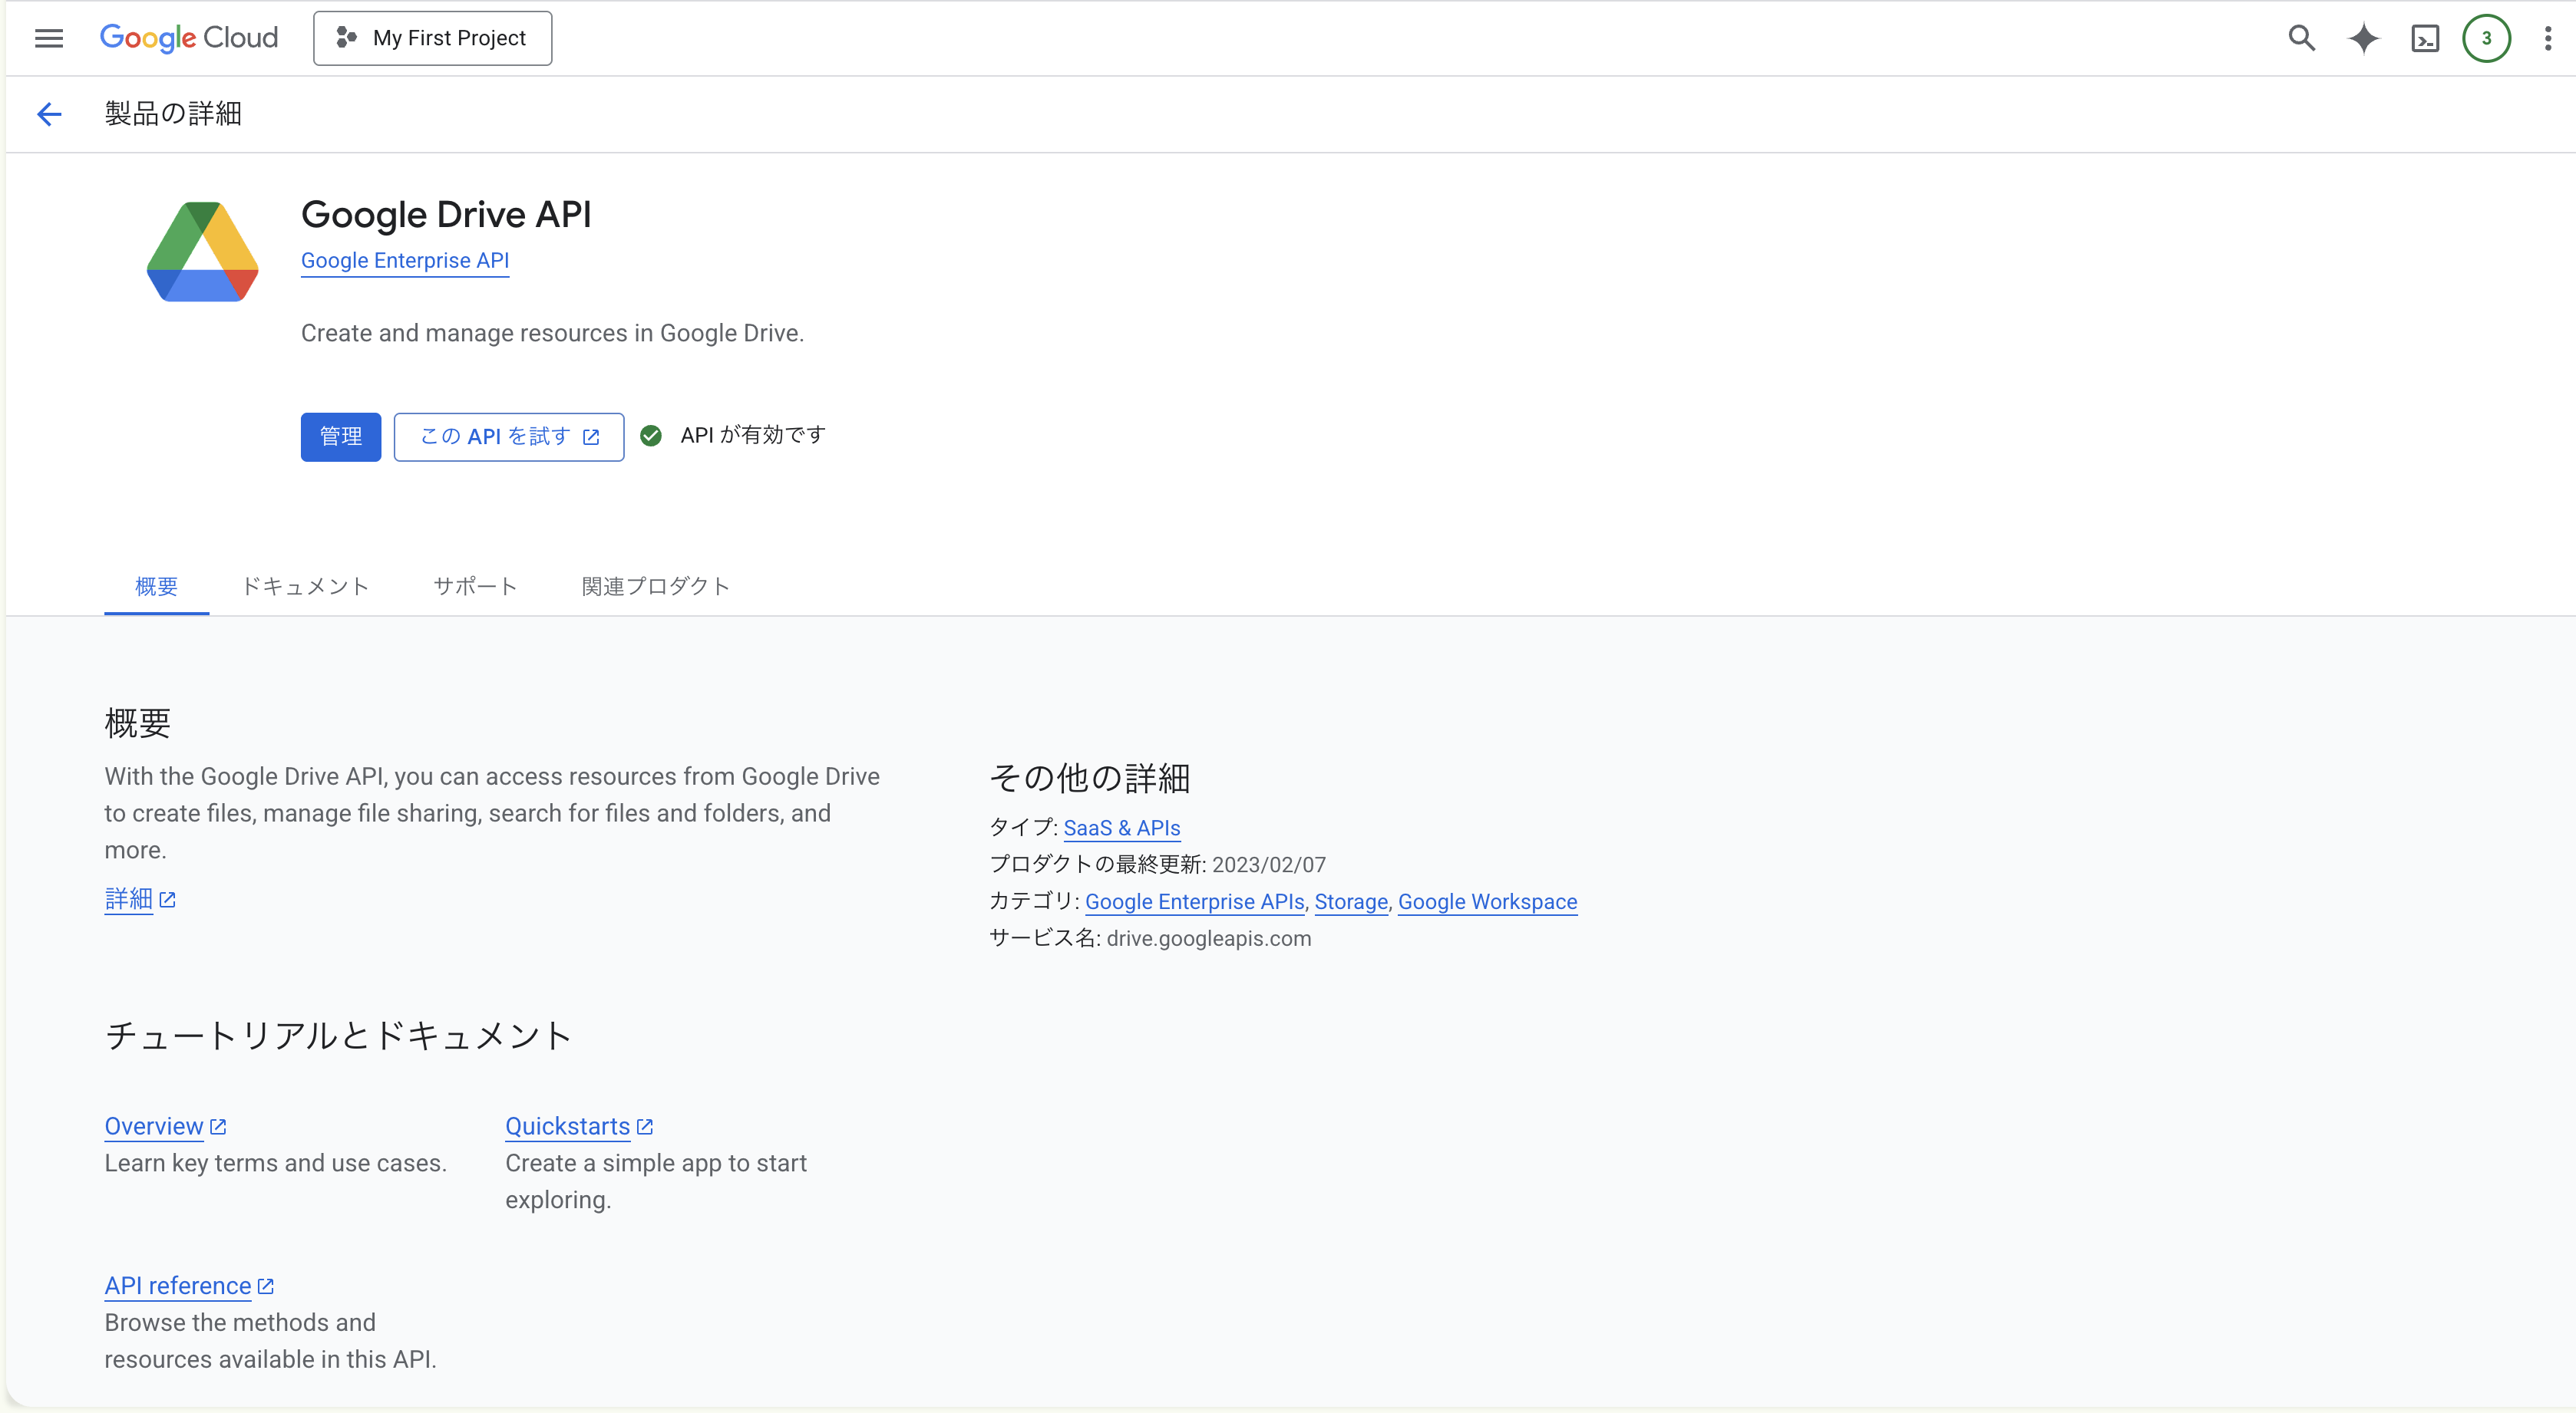
Task: Click 'Learn key terms and use cases.' text
Action: tap(276, 1164)
